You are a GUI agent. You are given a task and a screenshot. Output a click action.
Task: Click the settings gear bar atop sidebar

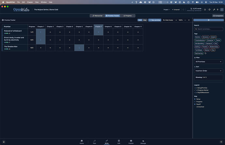click(x=208, y=20)
